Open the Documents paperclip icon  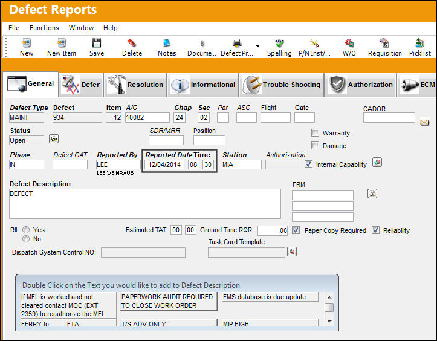pos(202,43)
